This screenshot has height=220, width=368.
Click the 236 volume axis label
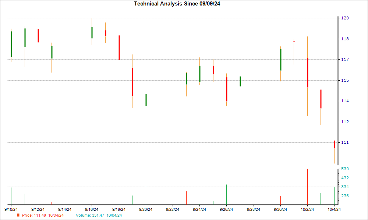tap(345, 196)
